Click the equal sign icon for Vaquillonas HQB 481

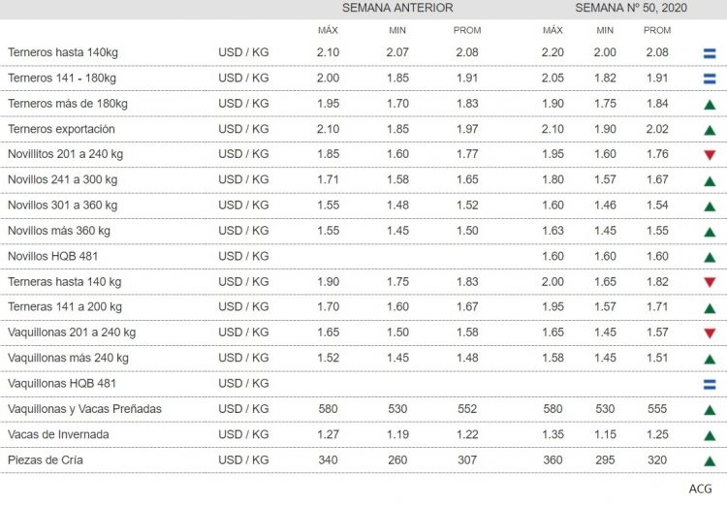click(x=709, y=384)
